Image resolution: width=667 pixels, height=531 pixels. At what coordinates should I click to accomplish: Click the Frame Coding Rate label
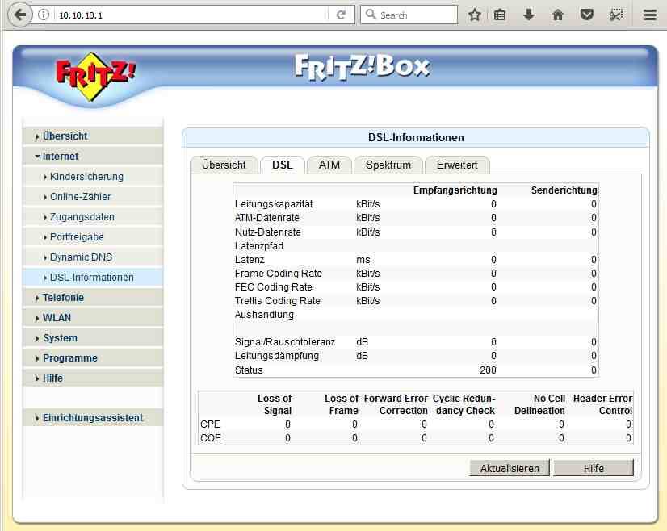click(x=279, y=274)
